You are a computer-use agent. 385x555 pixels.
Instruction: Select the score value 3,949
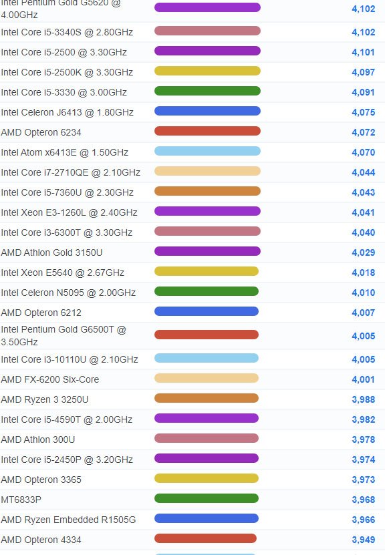[364, 540]
